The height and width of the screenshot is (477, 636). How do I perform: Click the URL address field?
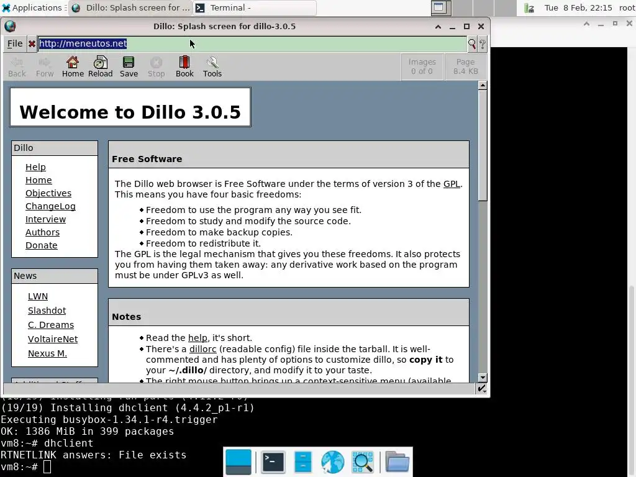(252, 44)
